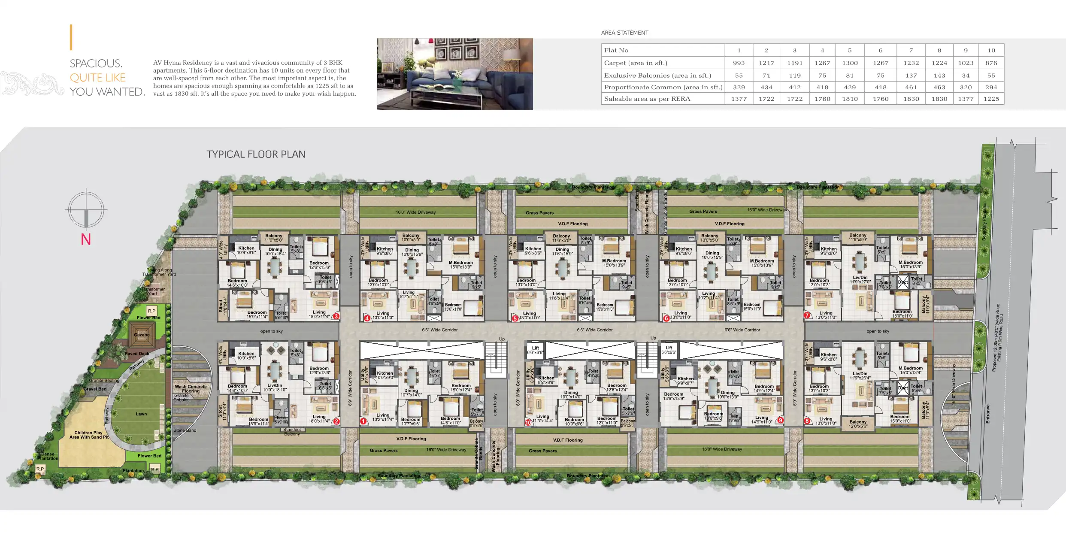Click the red flat number 10 marker
Viewport: 1066px width, 533px height.
pos(528,422)
